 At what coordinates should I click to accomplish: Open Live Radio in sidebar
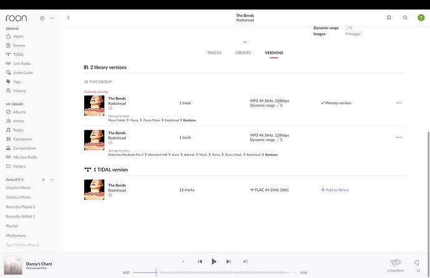coord(18,64)
